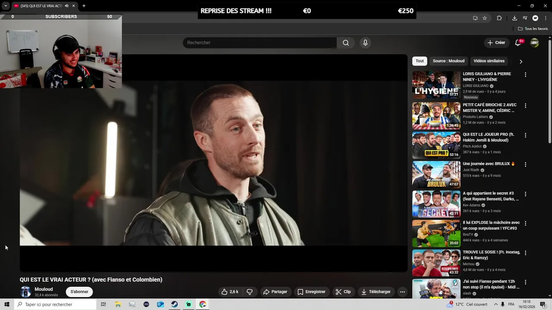The image size is (552, 310).
Task: Open options for J'ai suivi Fianso video
Action: pos(525,282)
